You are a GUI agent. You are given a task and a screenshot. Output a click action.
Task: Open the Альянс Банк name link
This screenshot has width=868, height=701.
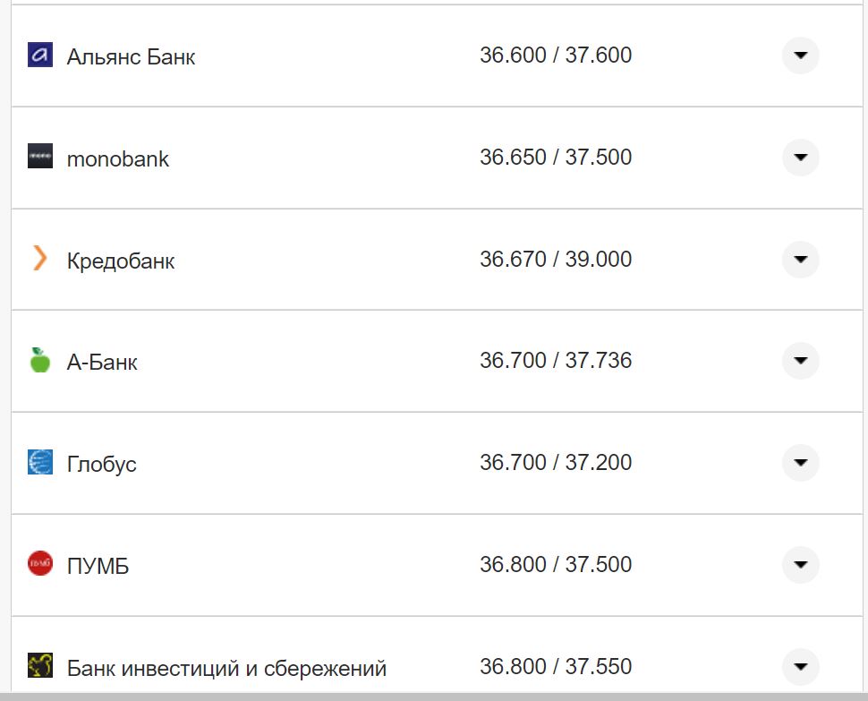[131, 56]
